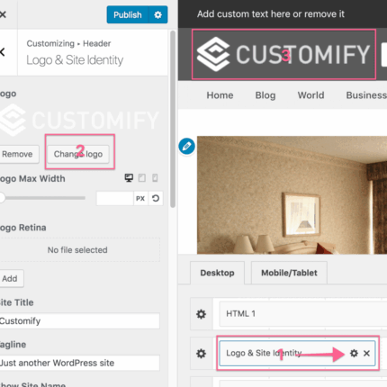The width and height of the screenshot is (387, 387).
Task: Select mobile device icon for Logo Max Width
Action: 155,178
